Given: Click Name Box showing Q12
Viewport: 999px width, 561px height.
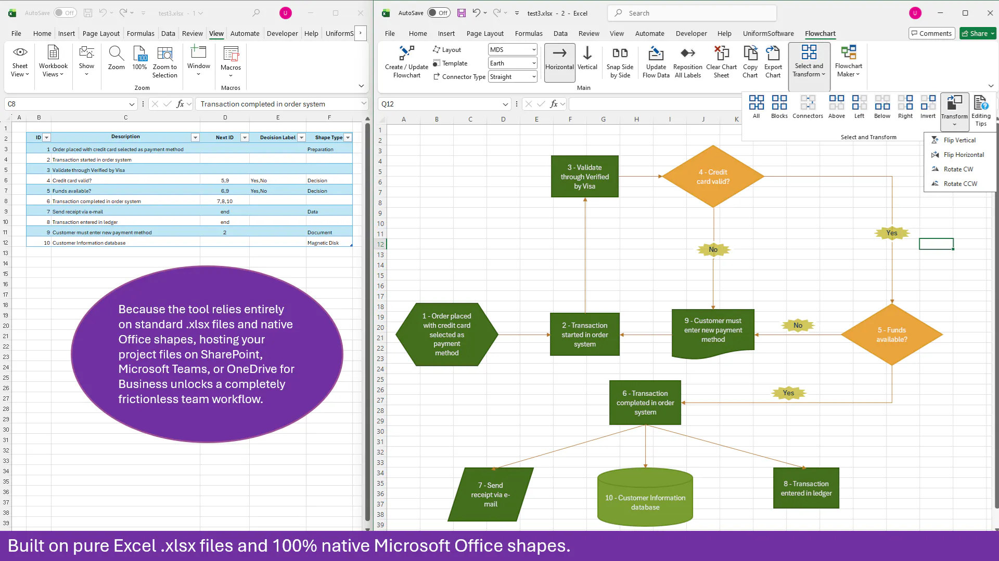Looking at the screenshot, I should [x=444, y=104].
